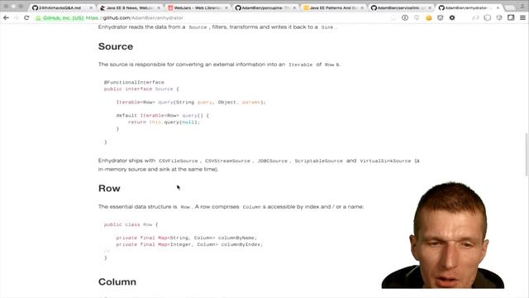Close the AdamBien/servicelink tab
This screenshot has width=529, height=298.
(430, 7)
